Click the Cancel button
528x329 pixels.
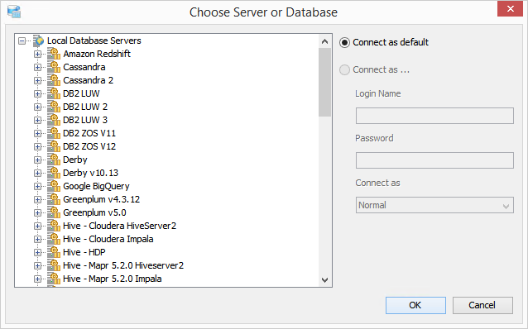[x=482, y=305]
